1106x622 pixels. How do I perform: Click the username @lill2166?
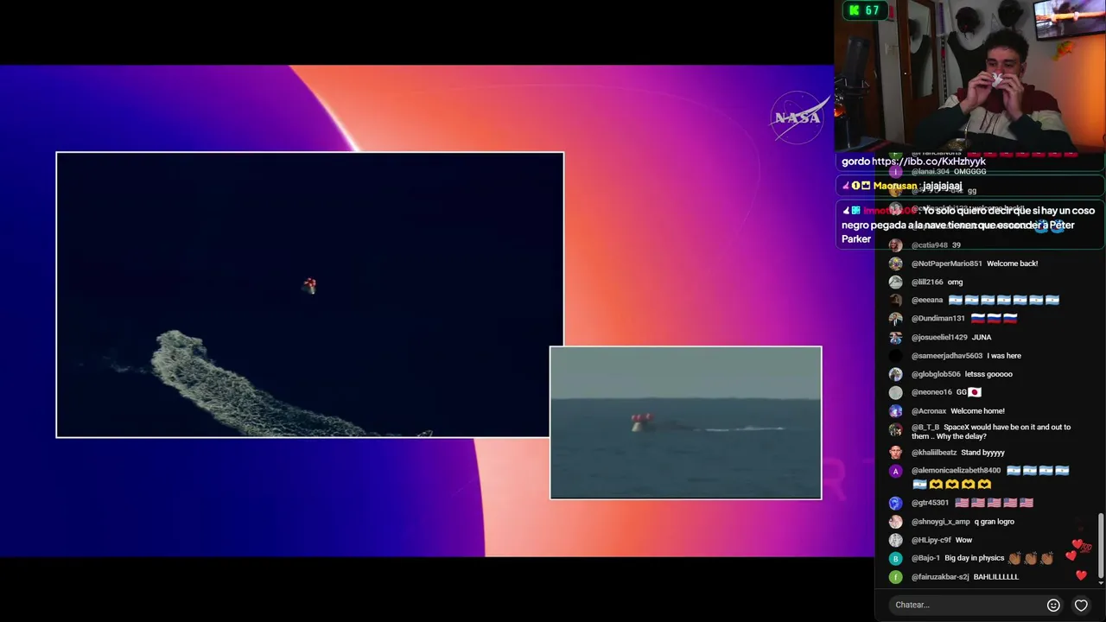(x=927, y=282)
